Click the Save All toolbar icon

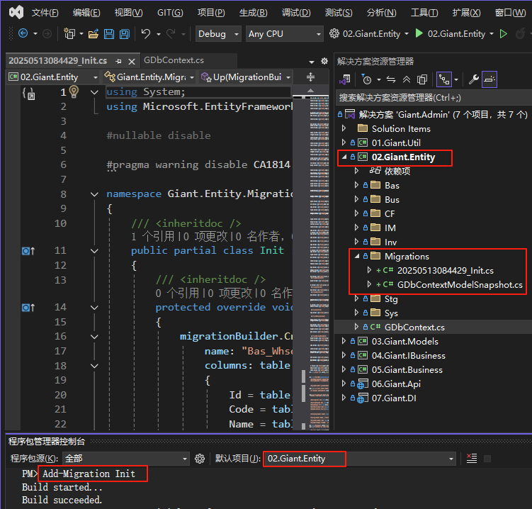point(124,34)
